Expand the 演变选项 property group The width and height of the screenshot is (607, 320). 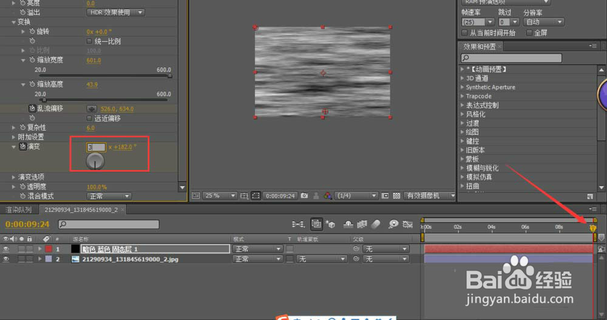coord(13,177)
